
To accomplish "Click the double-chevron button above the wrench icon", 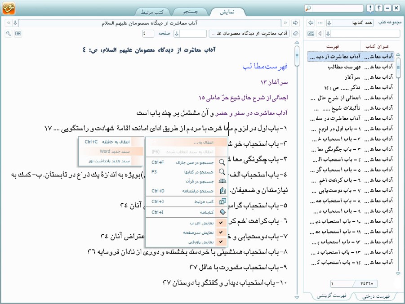I will 9,23.
